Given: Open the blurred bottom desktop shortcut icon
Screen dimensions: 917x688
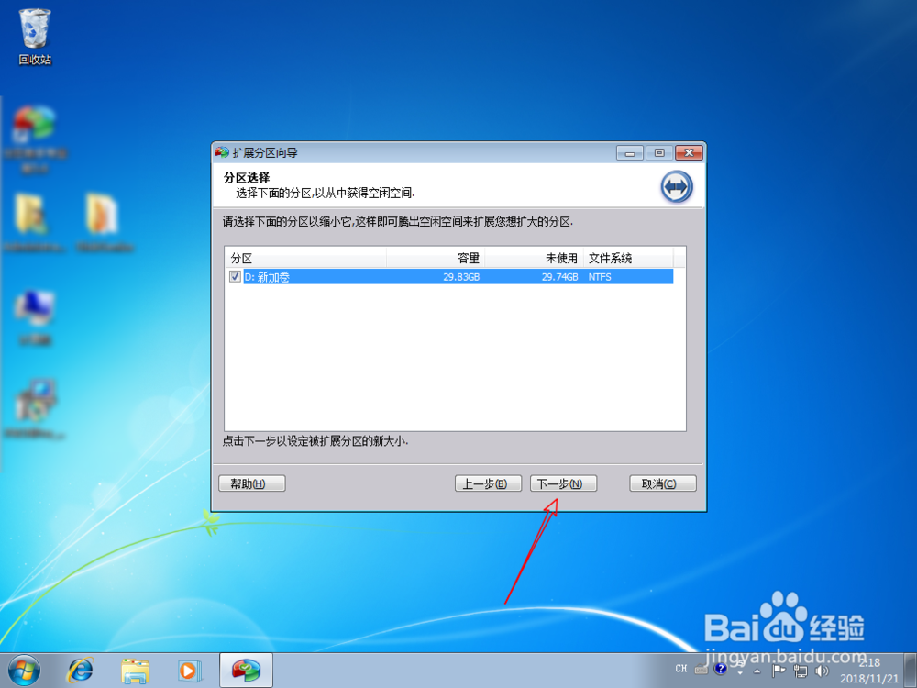Looking at the screenshot, I should click(x=35, y=408).
